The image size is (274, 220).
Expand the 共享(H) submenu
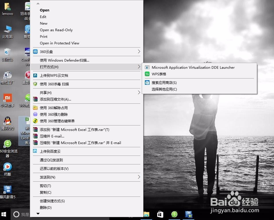[x=46, y=93]
